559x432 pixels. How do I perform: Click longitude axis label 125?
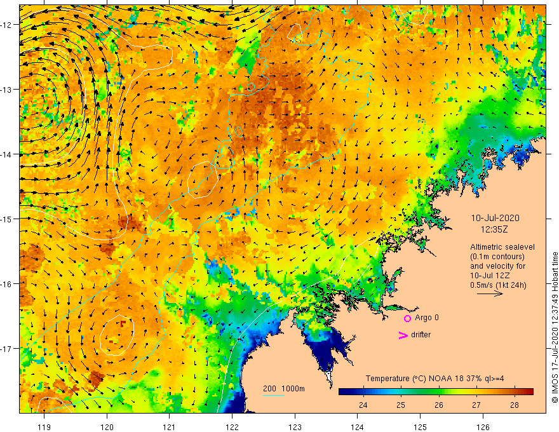[x=421, y=428]
